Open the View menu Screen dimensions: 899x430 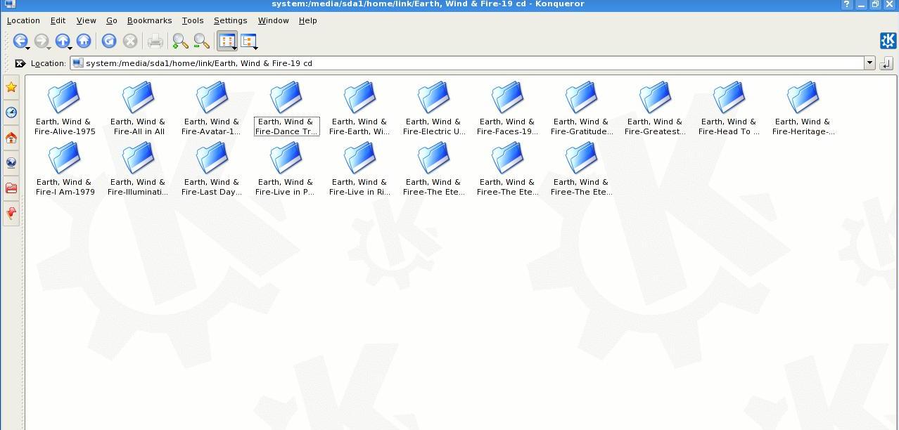click(x=86, y=20)
